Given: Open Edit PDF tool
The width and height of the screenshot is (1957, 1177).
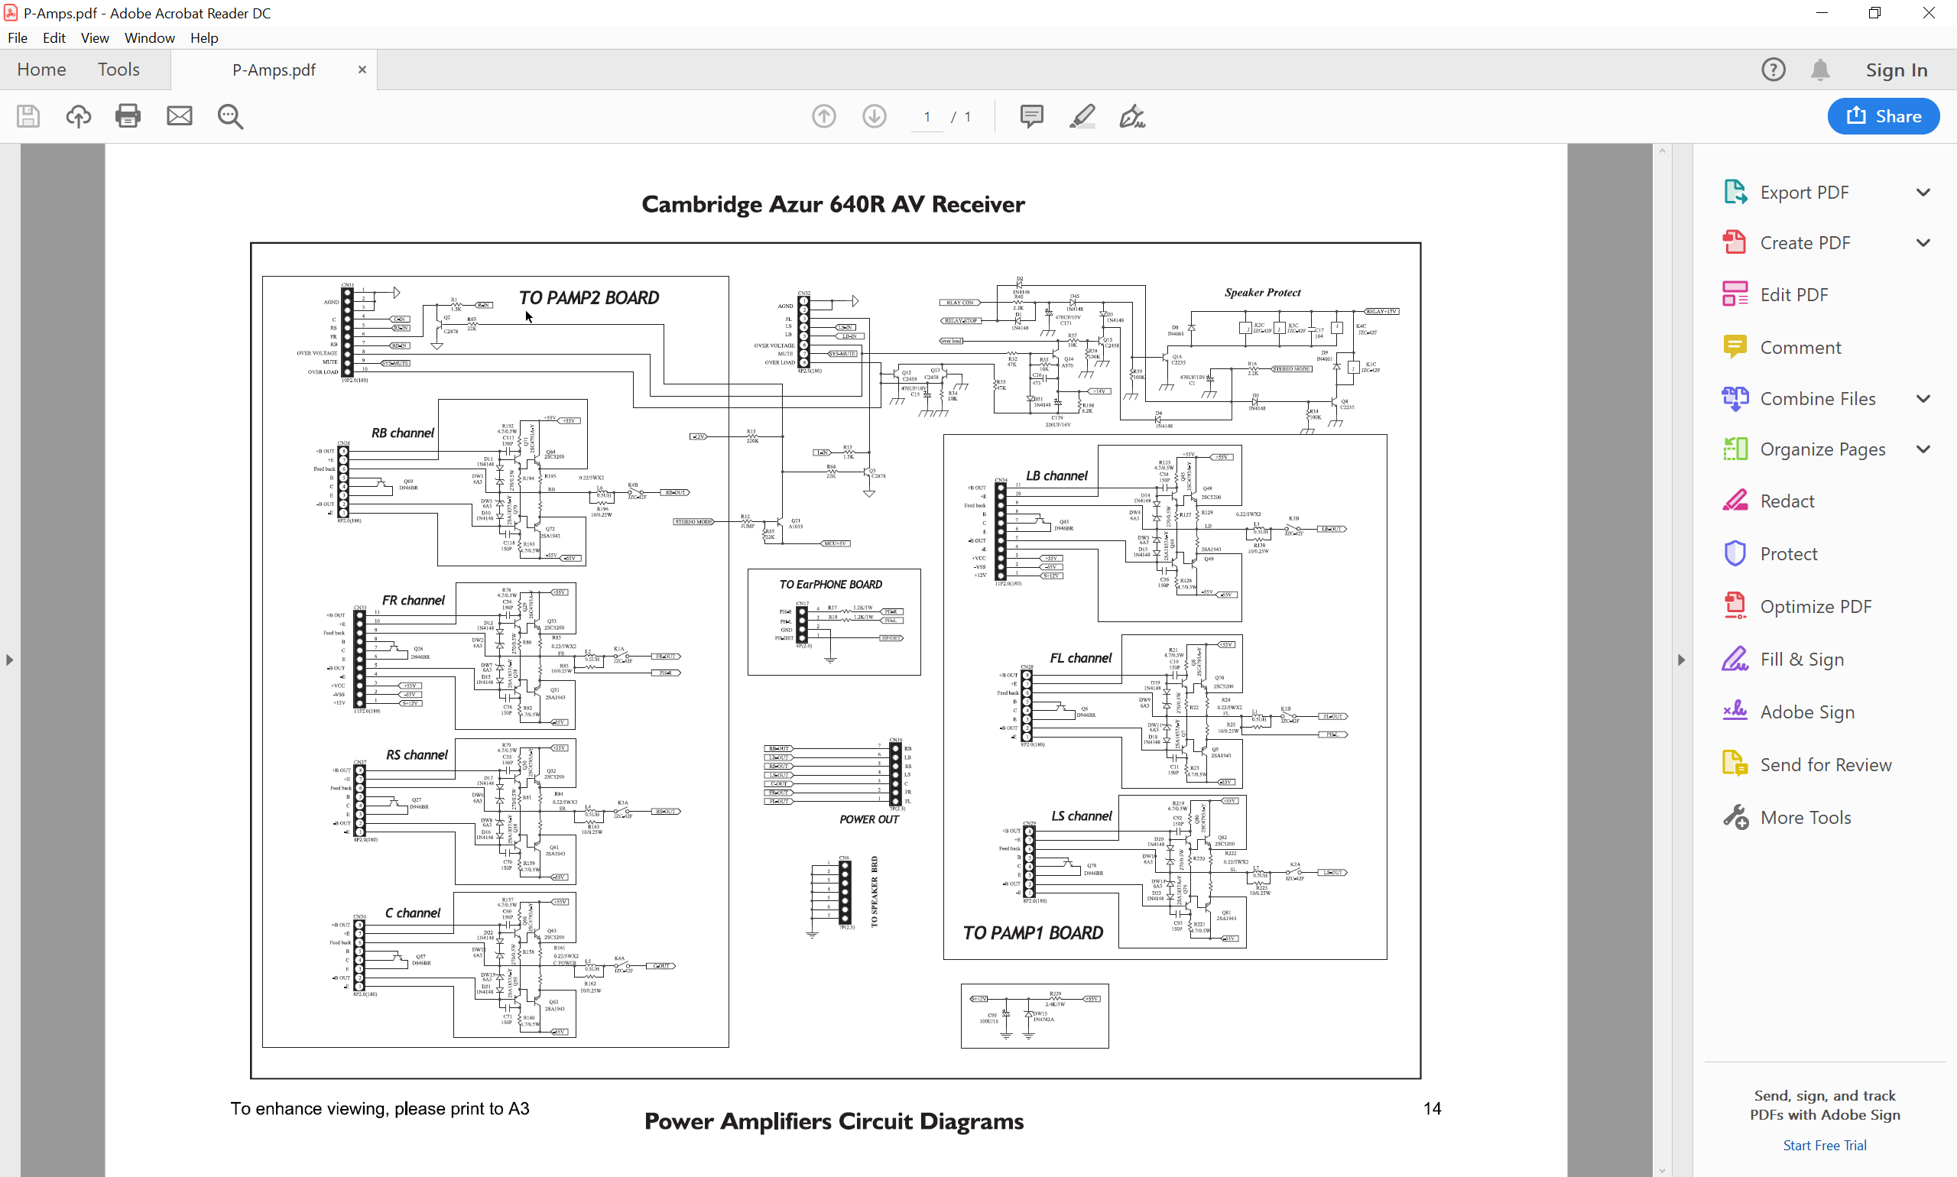Looking at the screenshot, I should 1793,295.
